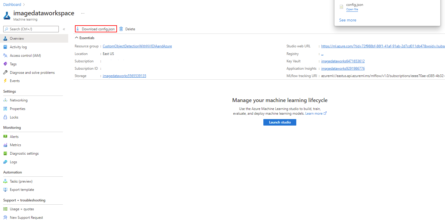
Task: Click the Logs icon
Action: pyautogui.click(x=5, y=162)
